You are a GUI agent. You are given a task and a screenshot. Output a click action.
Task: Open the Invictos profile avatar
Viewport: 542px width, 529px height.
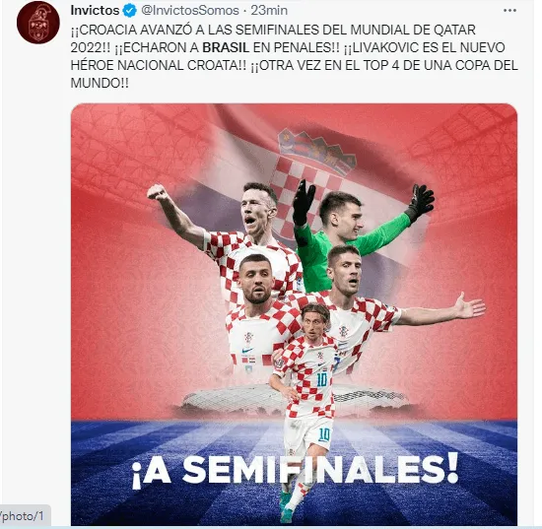pos(38,22)
